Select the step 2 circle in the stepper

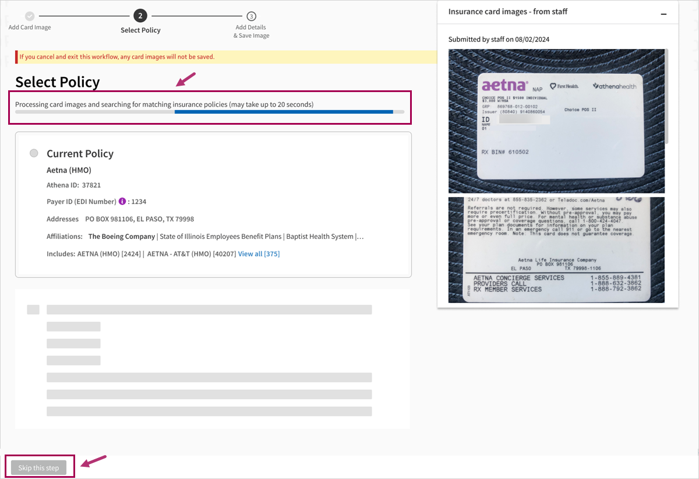[x=140, y=16]
